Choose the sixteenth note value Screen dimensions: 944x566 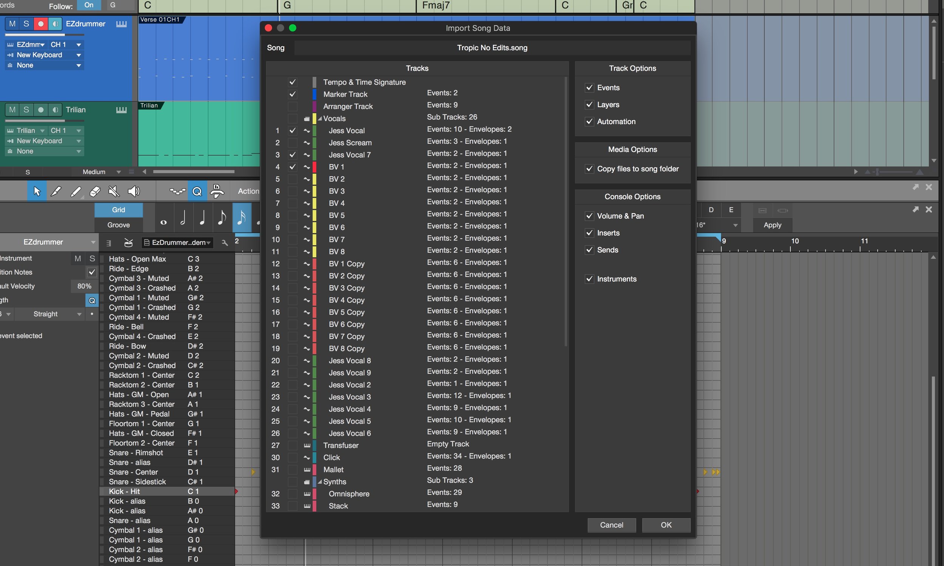click(x=242, y=218)
